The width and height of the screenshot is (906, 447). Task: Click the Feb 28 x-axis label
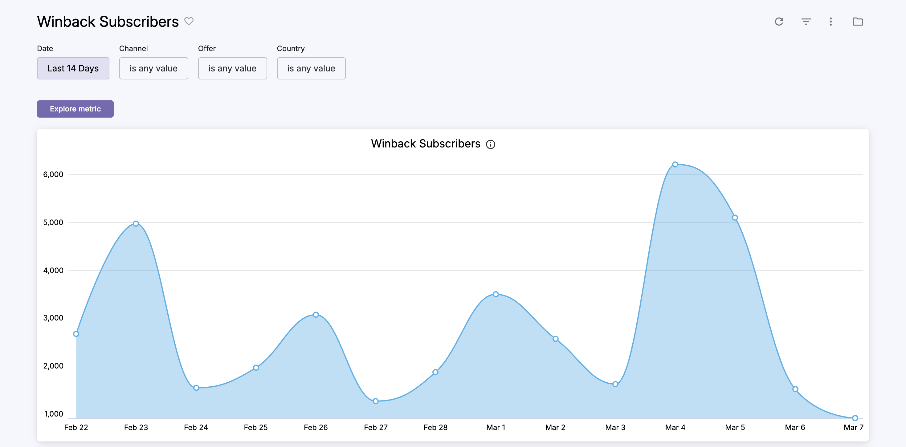click(x=435, y=427)
